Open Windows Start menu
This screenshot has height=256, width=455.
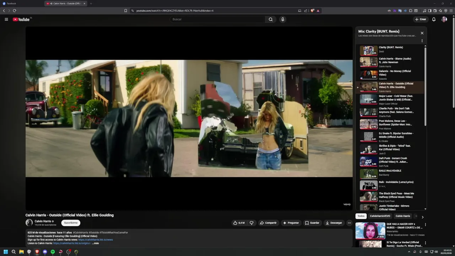6,252
